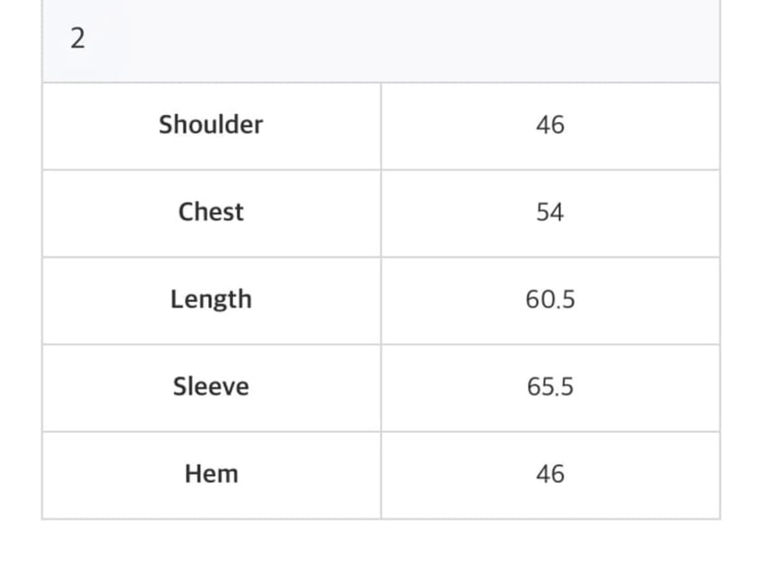Click the border between values 60.5 and 65.5
The height and width of the screenshot is (575, 761).
[x=550, y=344]
